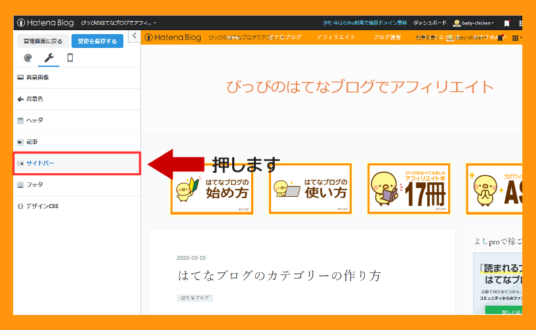536x330 pixels.
Task: Open article はてなブログのカテゴリーの作り方
Action: pos(279,276)
